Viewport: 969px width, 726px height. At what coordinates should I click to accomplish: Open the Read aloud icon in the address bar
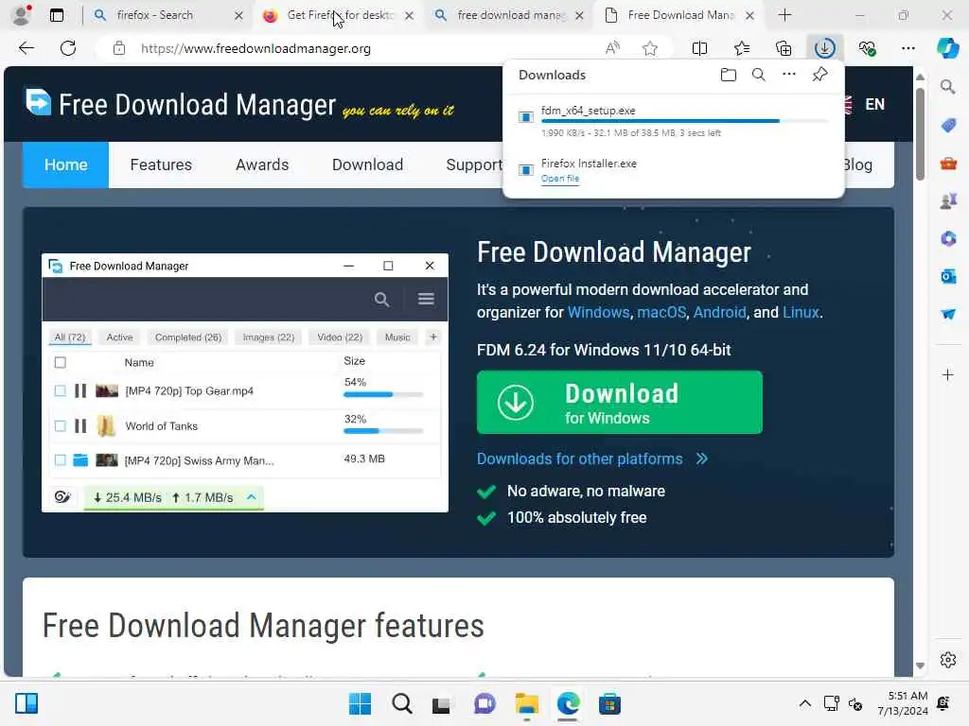[x=612, y=48]
